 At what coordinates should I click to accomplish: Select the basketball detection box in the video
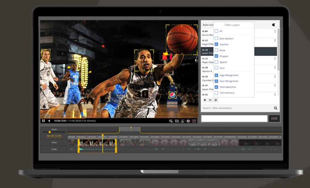pos(182,40)
